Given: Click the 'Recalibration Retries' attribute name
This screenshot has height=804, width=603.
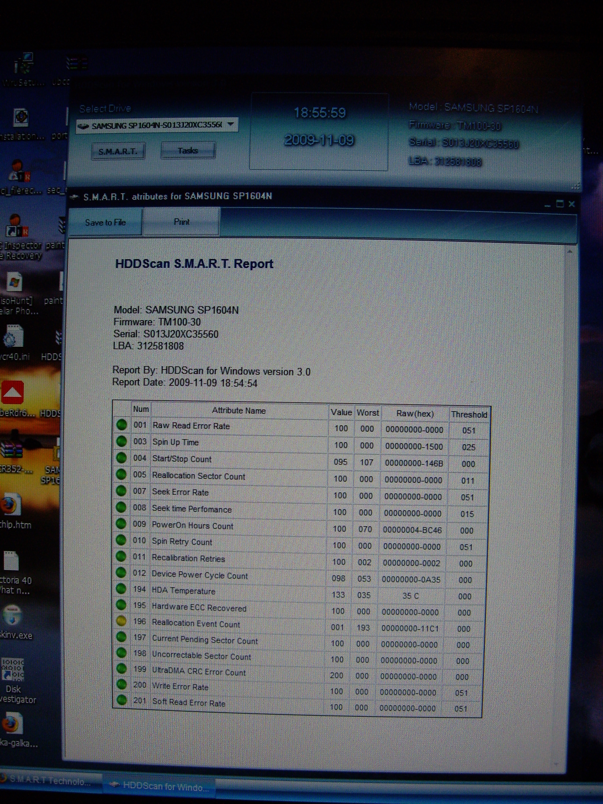Looking at the screenshot, I should point(188,558).
